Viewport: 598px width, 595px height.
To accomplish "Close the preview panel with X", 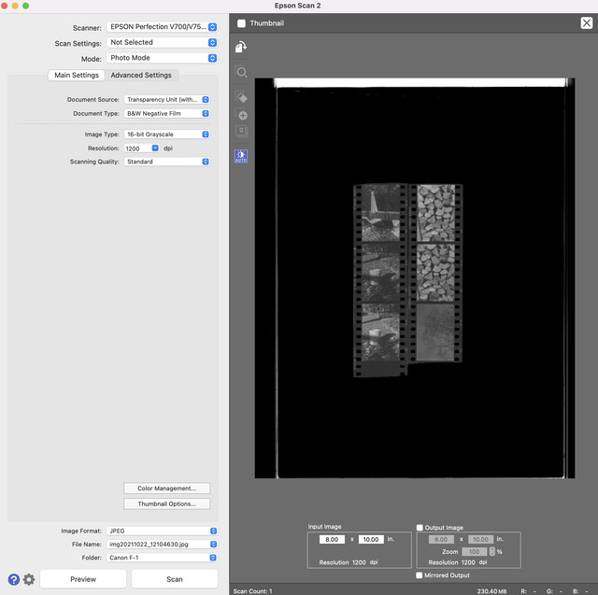I will pyautogui.click(x=586, y=23).
